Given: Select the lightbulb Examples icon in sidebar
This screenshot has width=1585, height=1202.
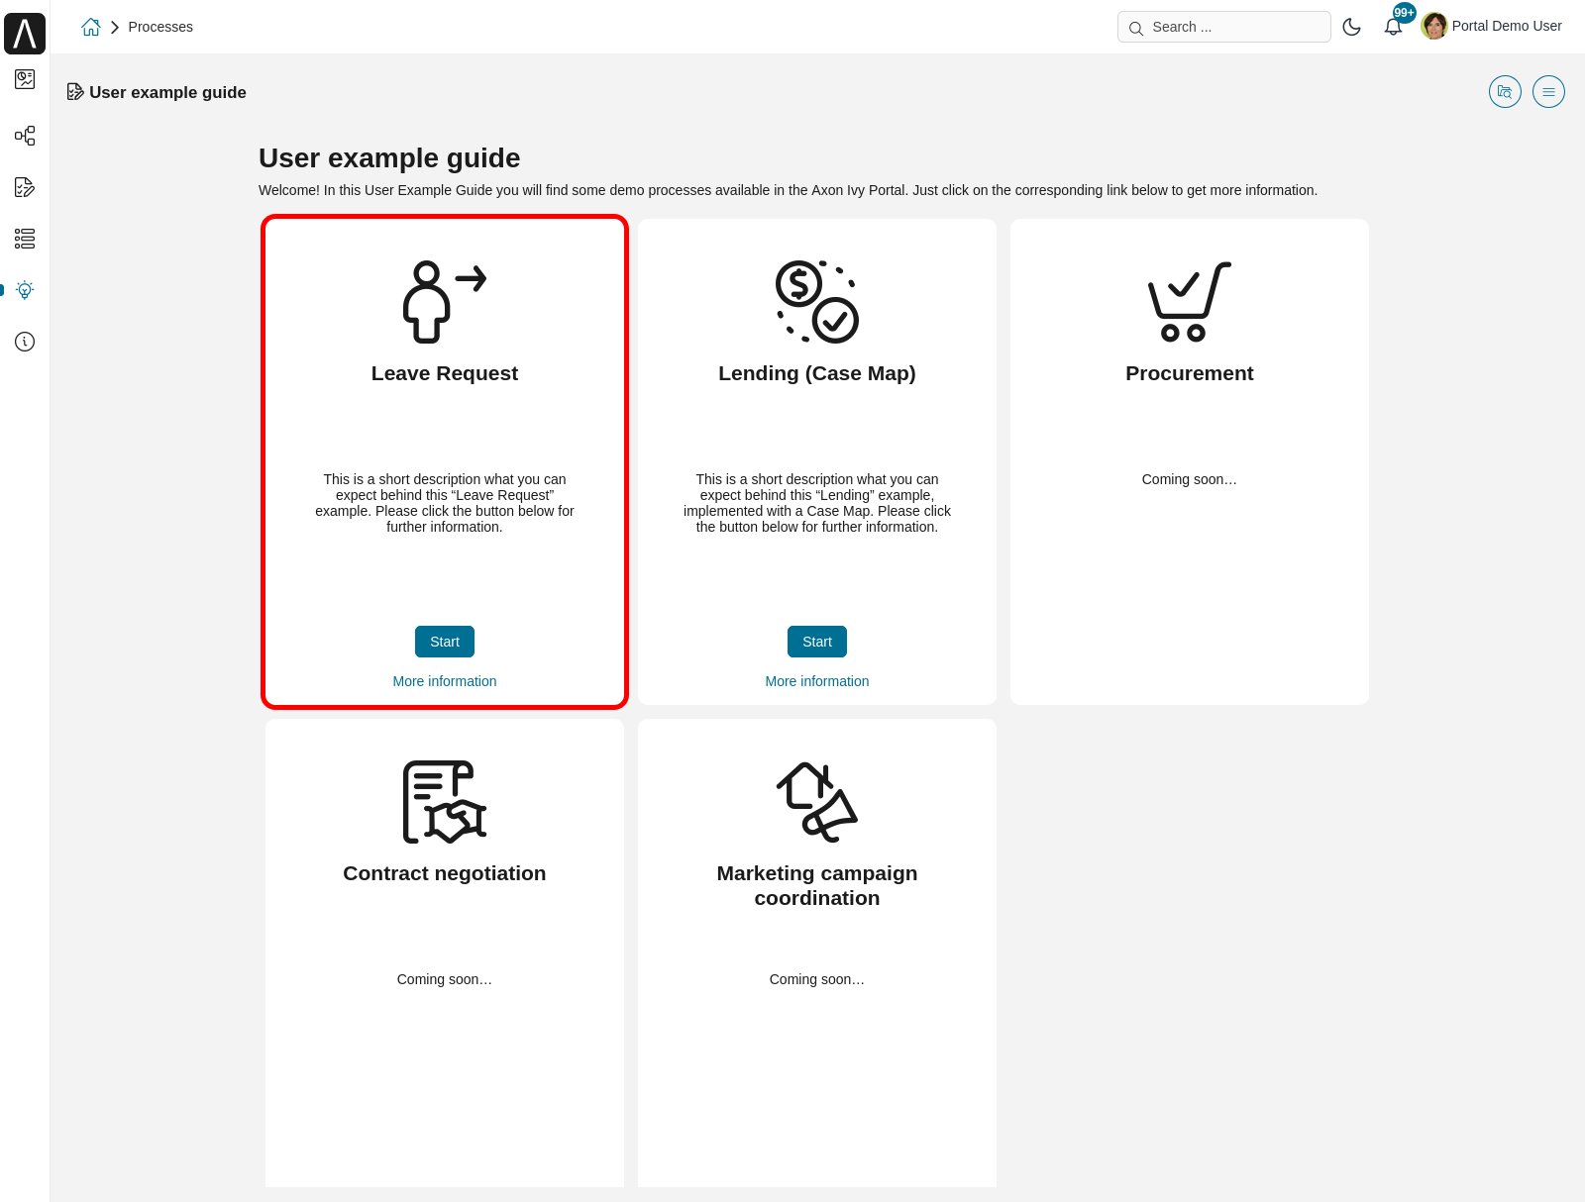Looking at the screenshot, I should [x=25, y=290].
